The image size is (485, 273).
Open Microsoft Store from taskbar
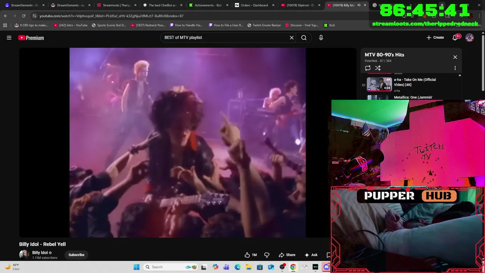click(x=260, y=267)
